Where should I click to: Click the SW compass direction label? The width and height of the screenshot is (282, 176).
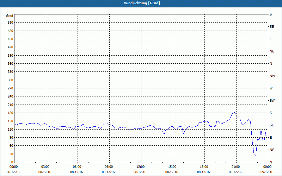pos(272,101)
